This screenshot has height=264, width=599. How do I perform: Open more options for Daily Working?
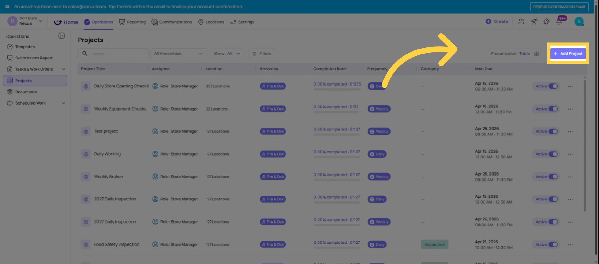click(570, 154)
